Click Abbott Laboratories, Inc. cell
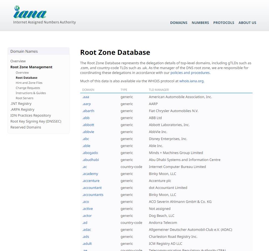Screen dimensions: 269x251 [x=169, y=125]
